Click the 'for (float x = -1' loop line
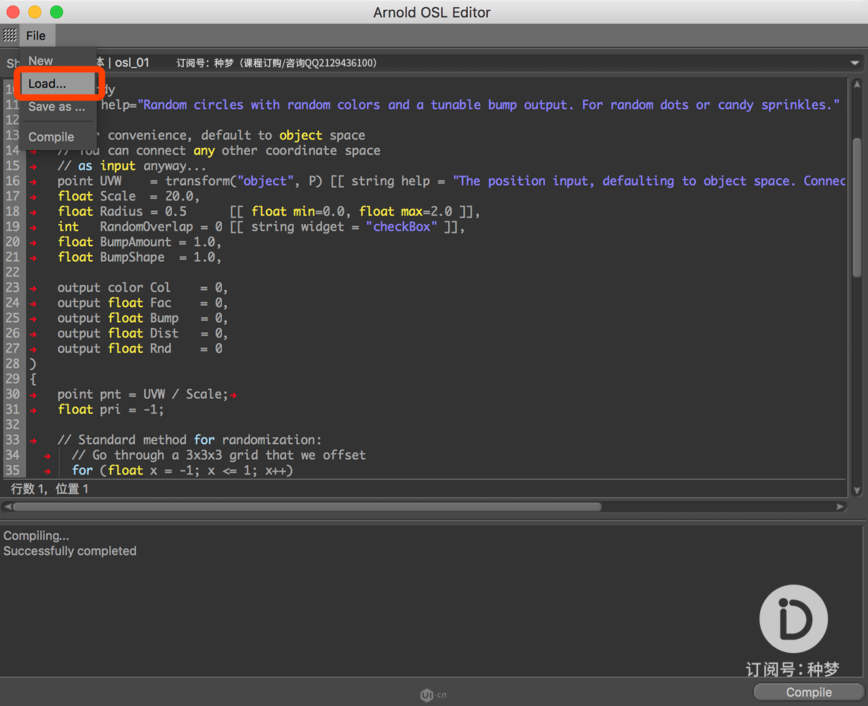Screen dimensions: 868x706 (x=182, y=471)
